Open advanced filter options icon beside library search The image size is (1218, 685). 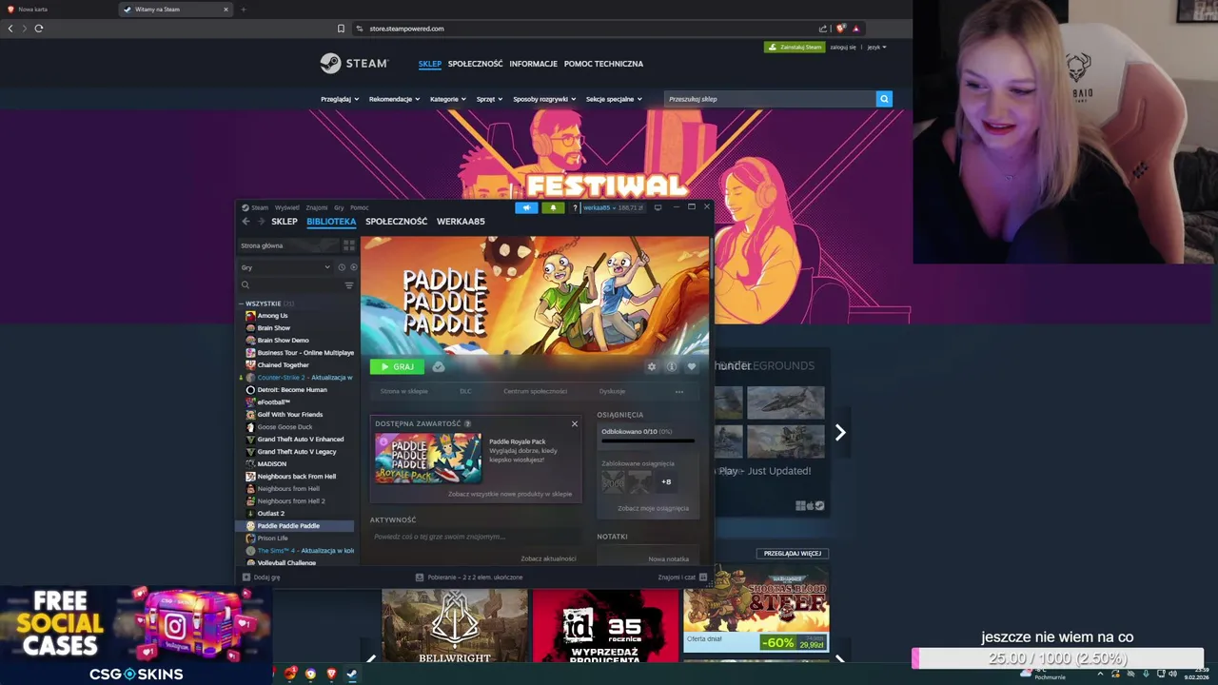click(x=349, y=285)
